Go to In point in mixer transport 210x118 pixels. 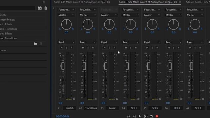(129, 116)
